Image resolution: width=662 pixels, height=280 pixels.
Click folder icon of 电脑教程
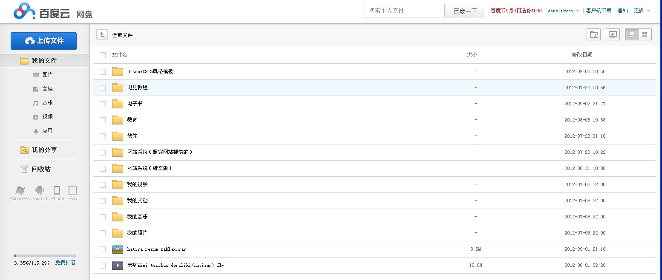click(x=118, y=88)
